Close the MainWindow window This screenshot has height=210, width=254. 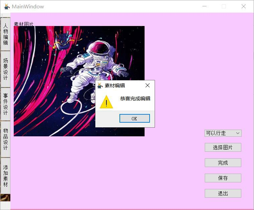coord(244,6)
